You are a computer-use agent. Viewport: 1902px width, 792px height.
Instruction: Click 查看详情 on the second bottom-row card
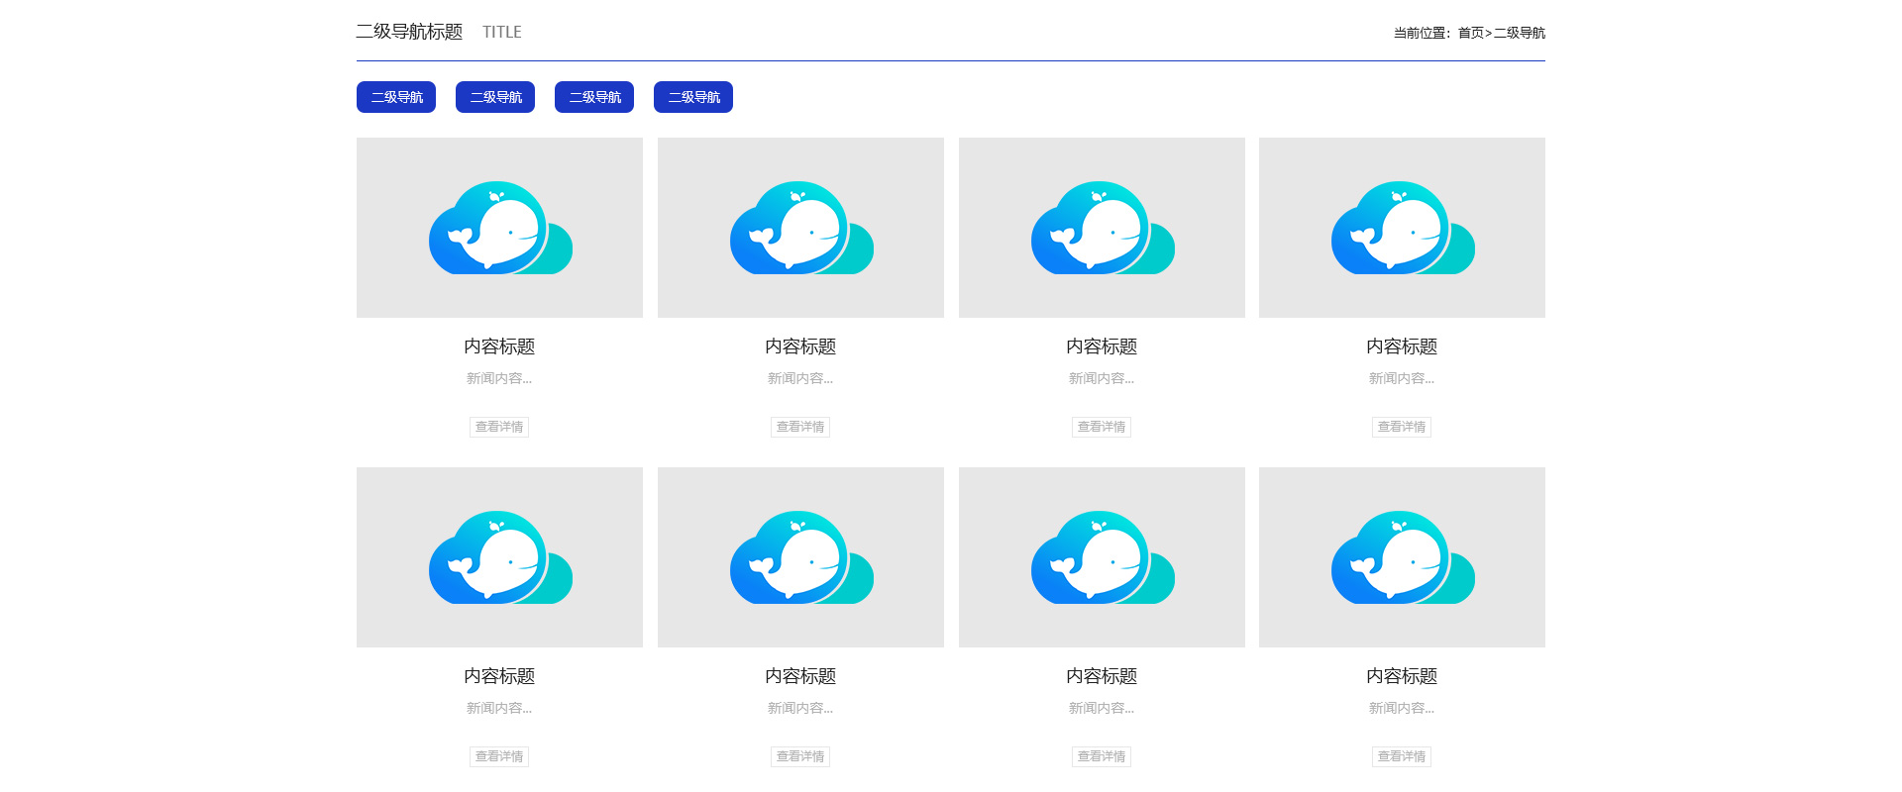tap(800, 756)
